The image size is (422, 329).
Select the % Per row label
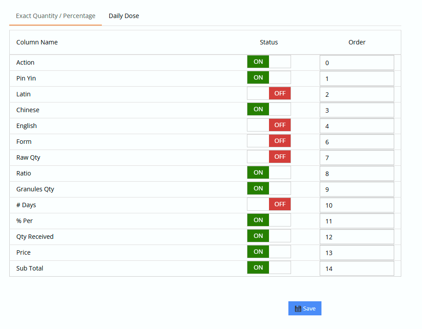[24, 221]
